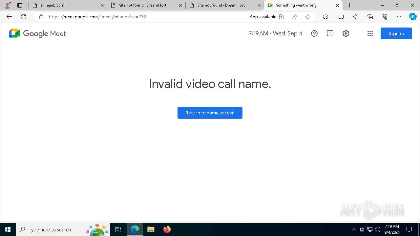Click the address bar URL
Image resolution: width=420 pixels, height=236 pixels.
[x=97, y=17]
